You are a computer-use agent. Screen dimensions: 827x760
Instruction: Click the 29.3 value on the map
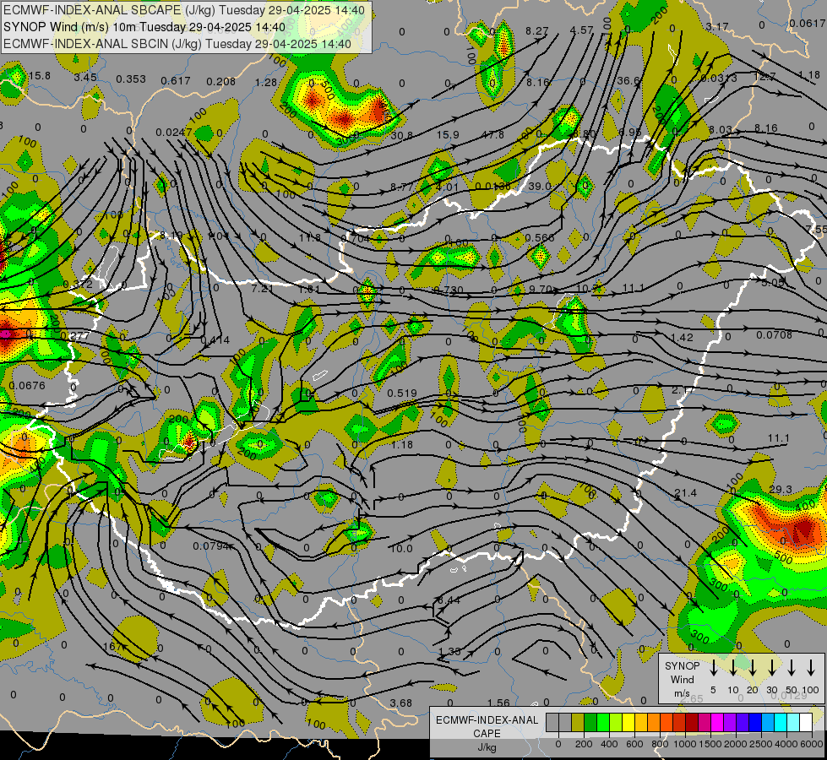[x=781, y=490]
